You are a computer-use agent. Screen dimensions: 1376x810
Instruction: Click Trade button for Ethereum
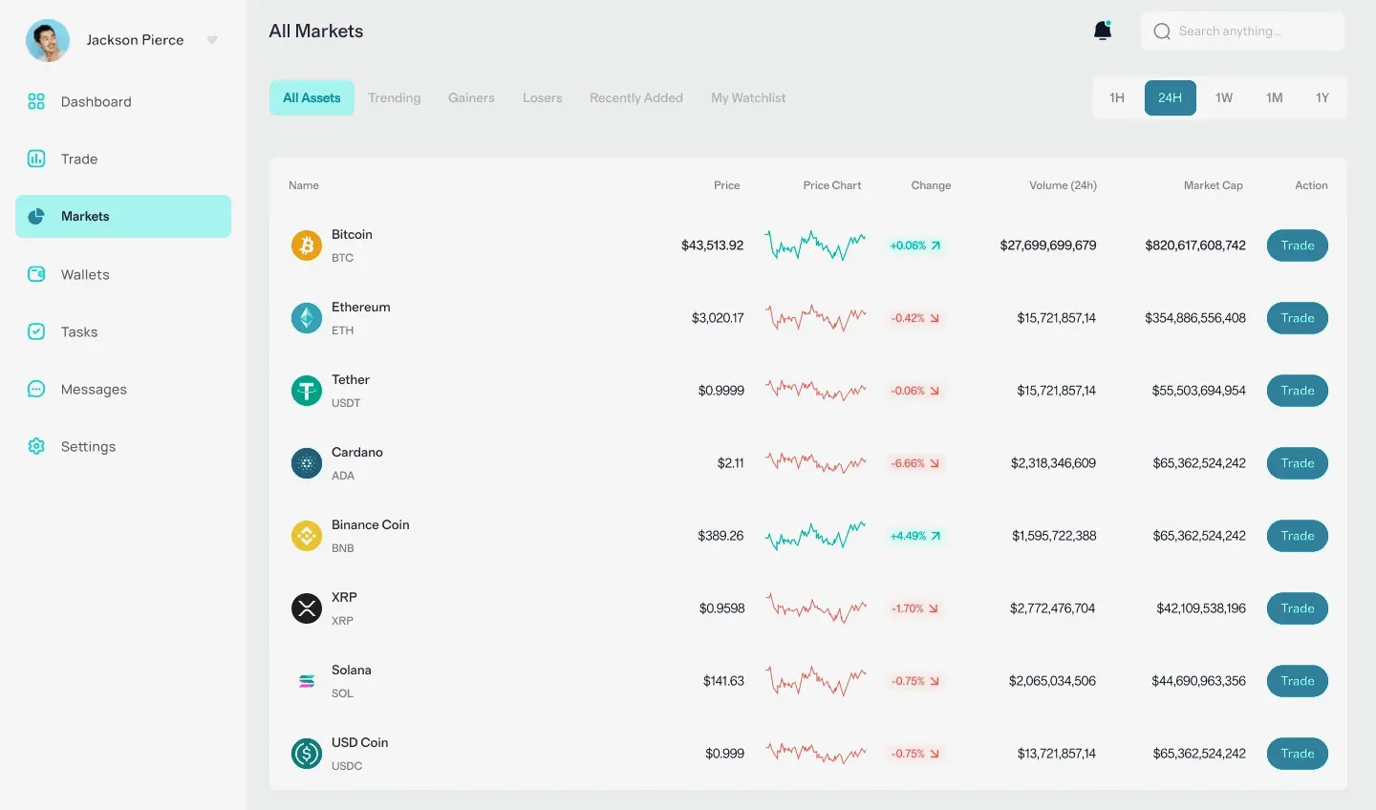pyautogui.click(x=1298, y=318)
